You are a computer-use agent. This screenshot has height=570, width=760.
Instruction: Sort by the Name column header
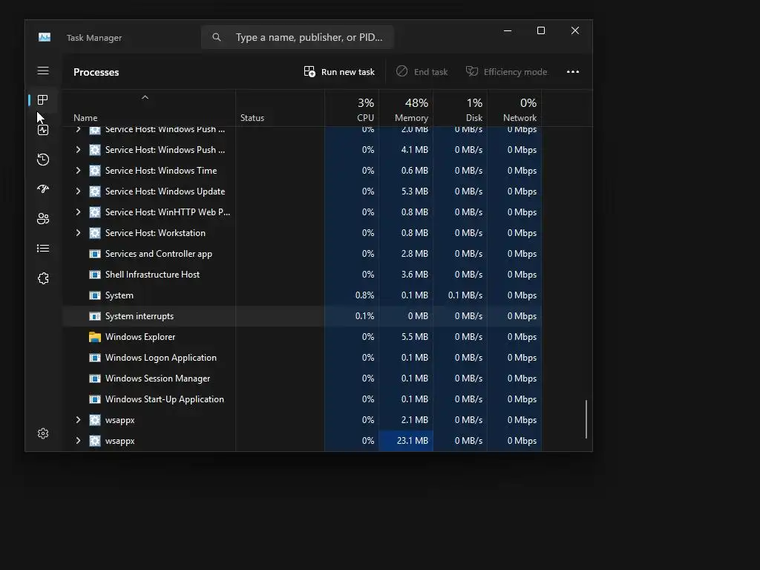149,108
